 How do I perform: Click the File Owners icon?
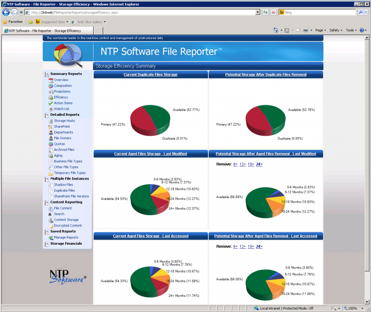pos(51,138)
